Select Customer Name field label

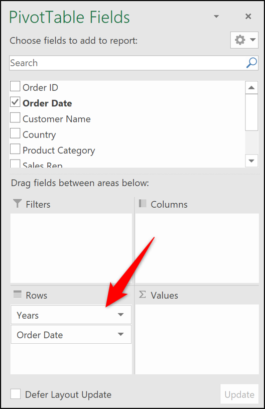(x=57, y=119)
